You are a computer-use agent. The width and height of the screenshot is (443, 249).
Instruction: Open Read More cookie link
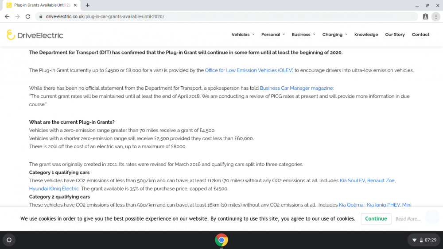point(408,219)
